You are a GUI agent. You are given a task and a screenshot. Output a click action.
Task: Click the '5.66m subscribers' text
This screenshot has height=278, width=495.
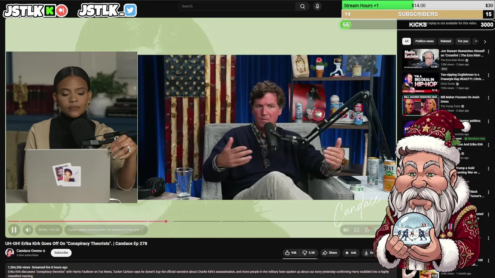point(27,255)
